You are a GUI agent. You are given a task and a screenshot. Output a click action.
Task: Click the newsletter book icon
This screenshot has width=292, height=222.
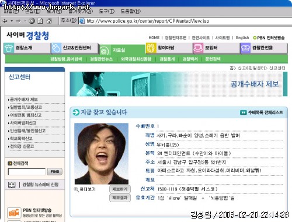point(12,185)
